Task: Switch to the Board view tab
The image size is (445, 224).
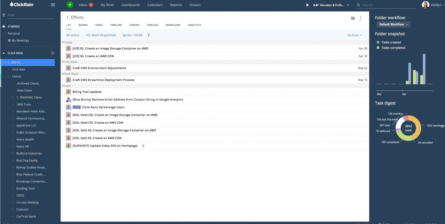Action: 83,25
